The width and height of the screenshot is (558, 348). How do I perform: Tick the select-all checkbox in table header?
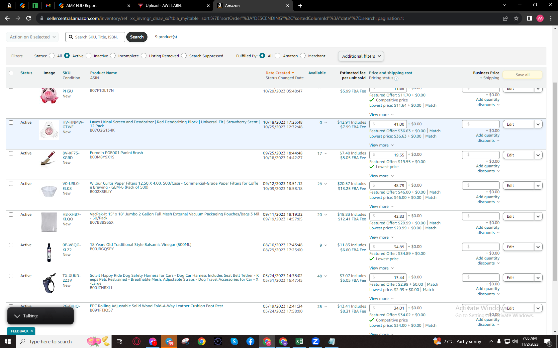(x=11, y=73)
